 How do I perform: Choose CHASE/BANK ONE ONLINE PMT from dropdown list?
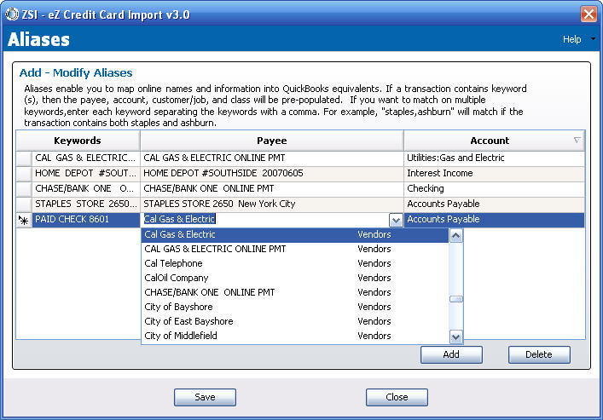(294, 293)
